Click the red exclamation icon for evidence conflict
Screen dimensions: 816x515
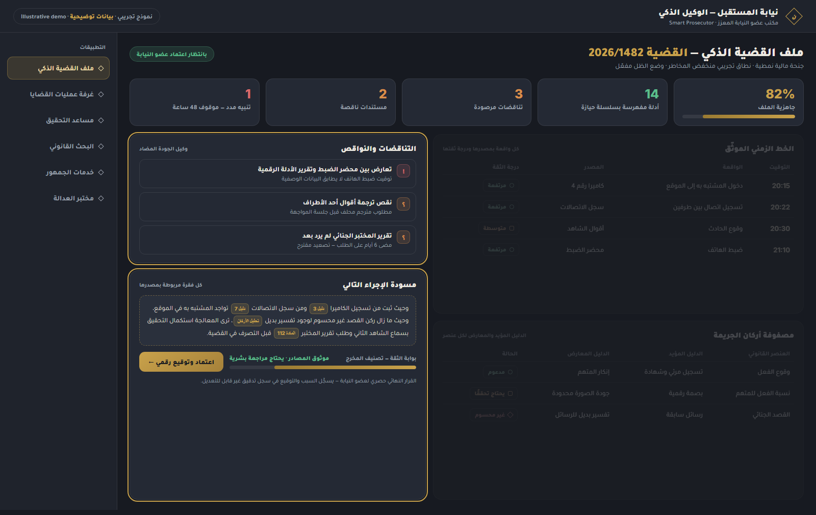coord(403,171)
